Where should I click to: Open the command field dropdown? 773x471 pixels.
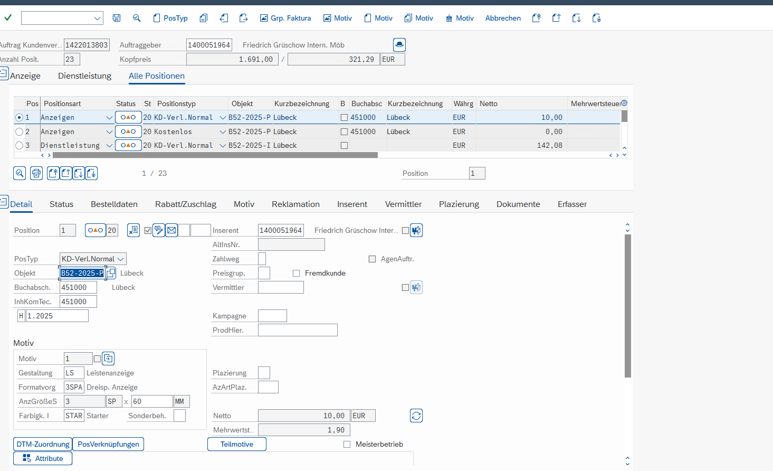tap(97, 18)
